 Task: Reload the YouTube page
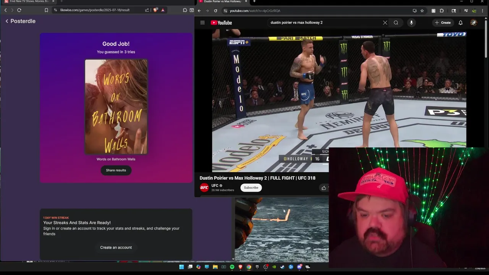(215, 11)
